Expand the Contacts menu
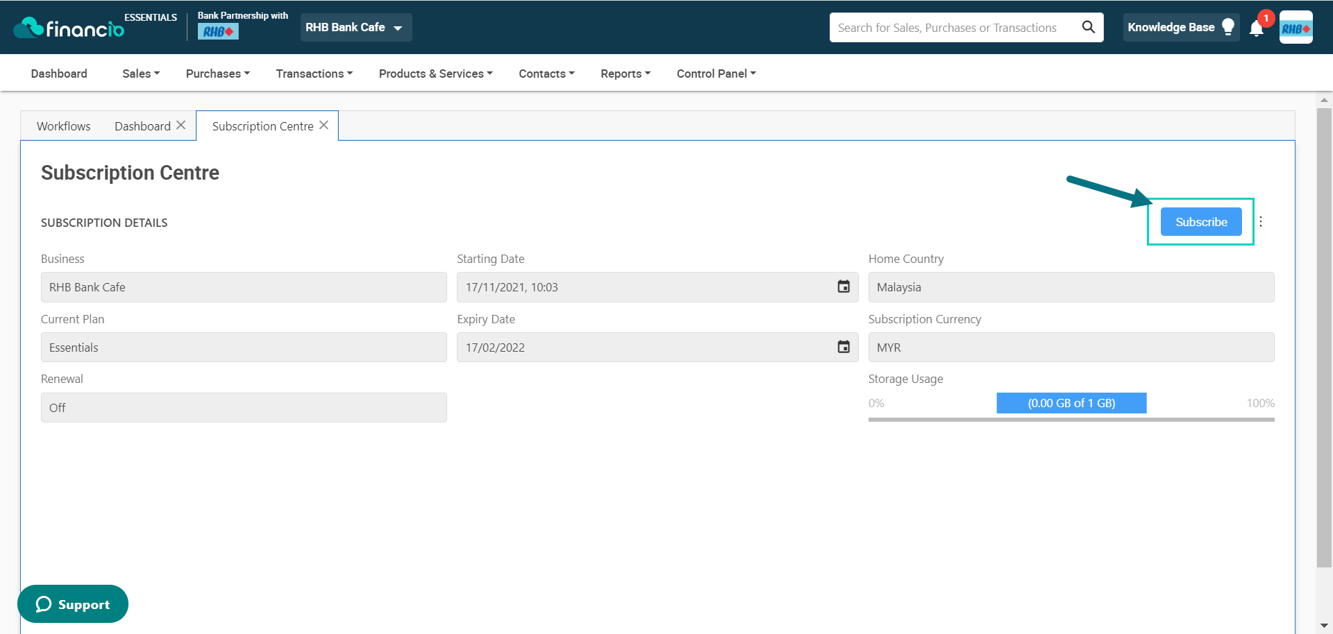The width and height of the screenshot is (1333, 634). (x=547, y=74)
